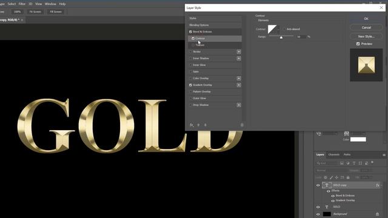Filter layers by pixel layers icon

(342, 163)
